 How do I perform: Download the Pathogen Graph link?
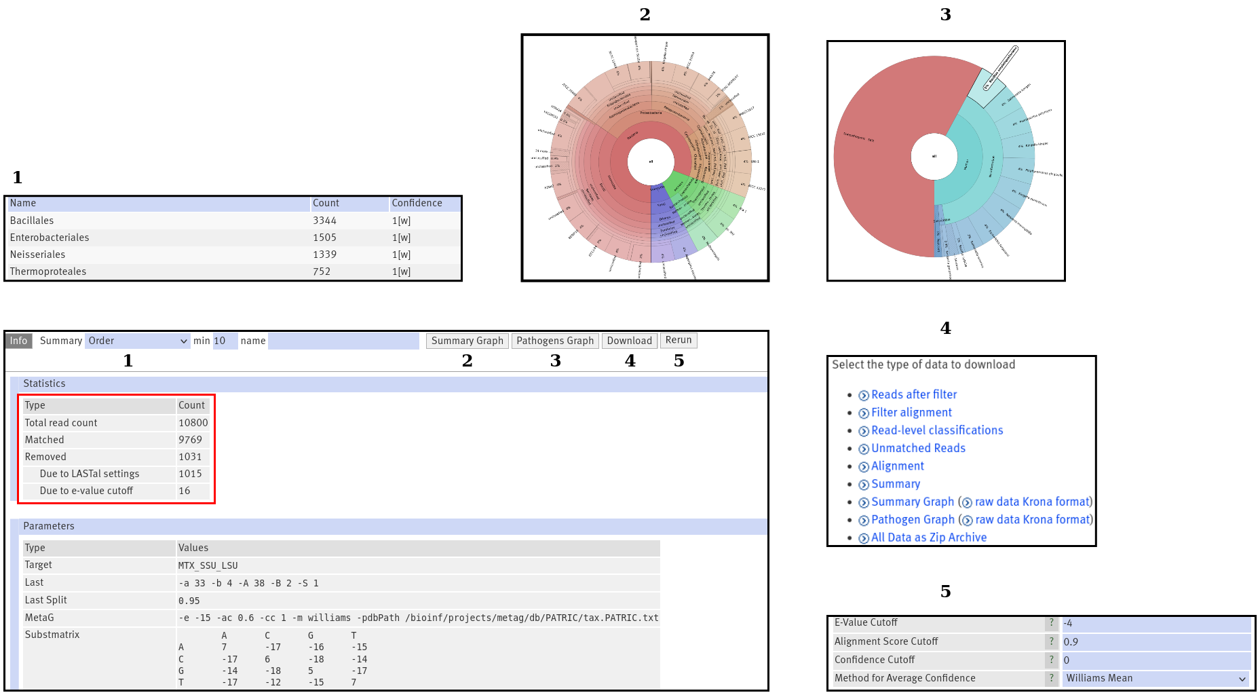pyautogui.click(x=913, y=519)
